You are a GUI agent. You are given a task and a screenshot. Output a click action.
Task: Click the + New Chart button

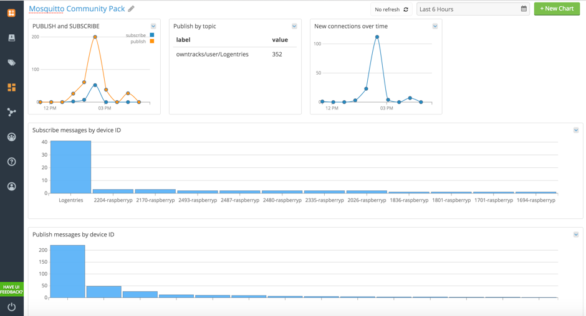tap(557, 9)
